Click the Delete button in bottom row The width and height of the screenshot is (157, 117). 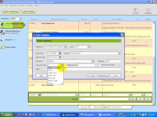(148, 99)
